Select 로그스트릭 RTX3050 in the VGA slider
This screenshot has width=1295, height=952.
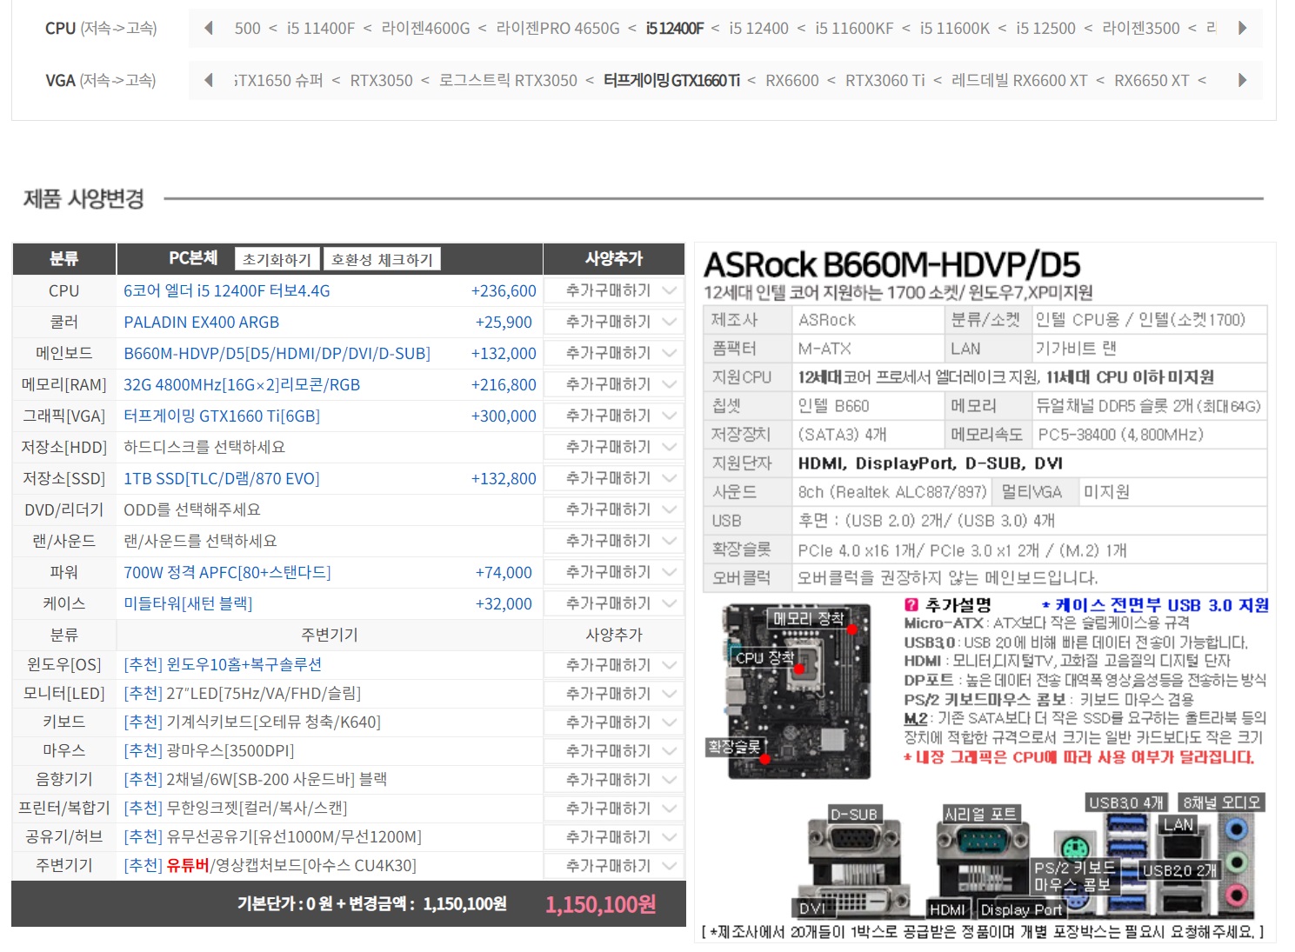pyautogui.click(x=508, y=80)
